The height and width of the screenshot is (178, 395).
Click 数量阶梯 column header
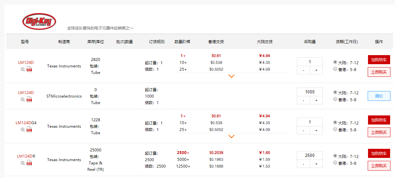tap(182, 42)
